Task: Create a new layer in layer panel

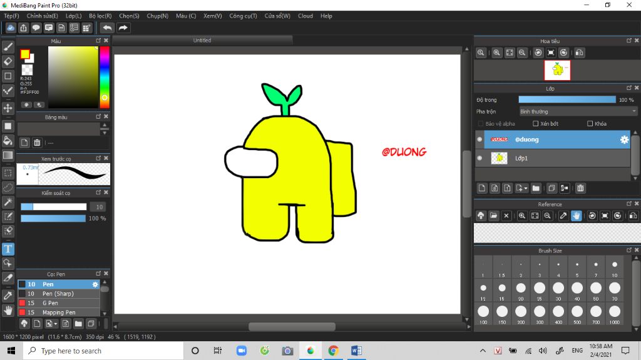Action: click(x=482, y=188)
